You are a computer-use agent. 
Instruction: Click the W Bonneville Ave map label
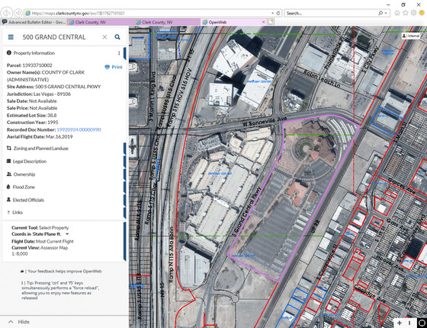coord(265,122)
